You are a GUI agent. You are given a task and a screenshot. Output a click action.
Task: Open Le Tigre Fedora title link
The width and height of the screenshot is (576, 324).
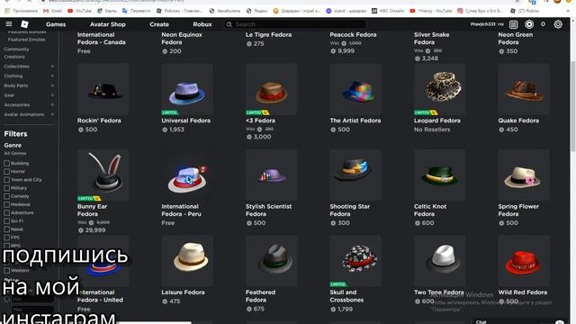coord(268,34)
